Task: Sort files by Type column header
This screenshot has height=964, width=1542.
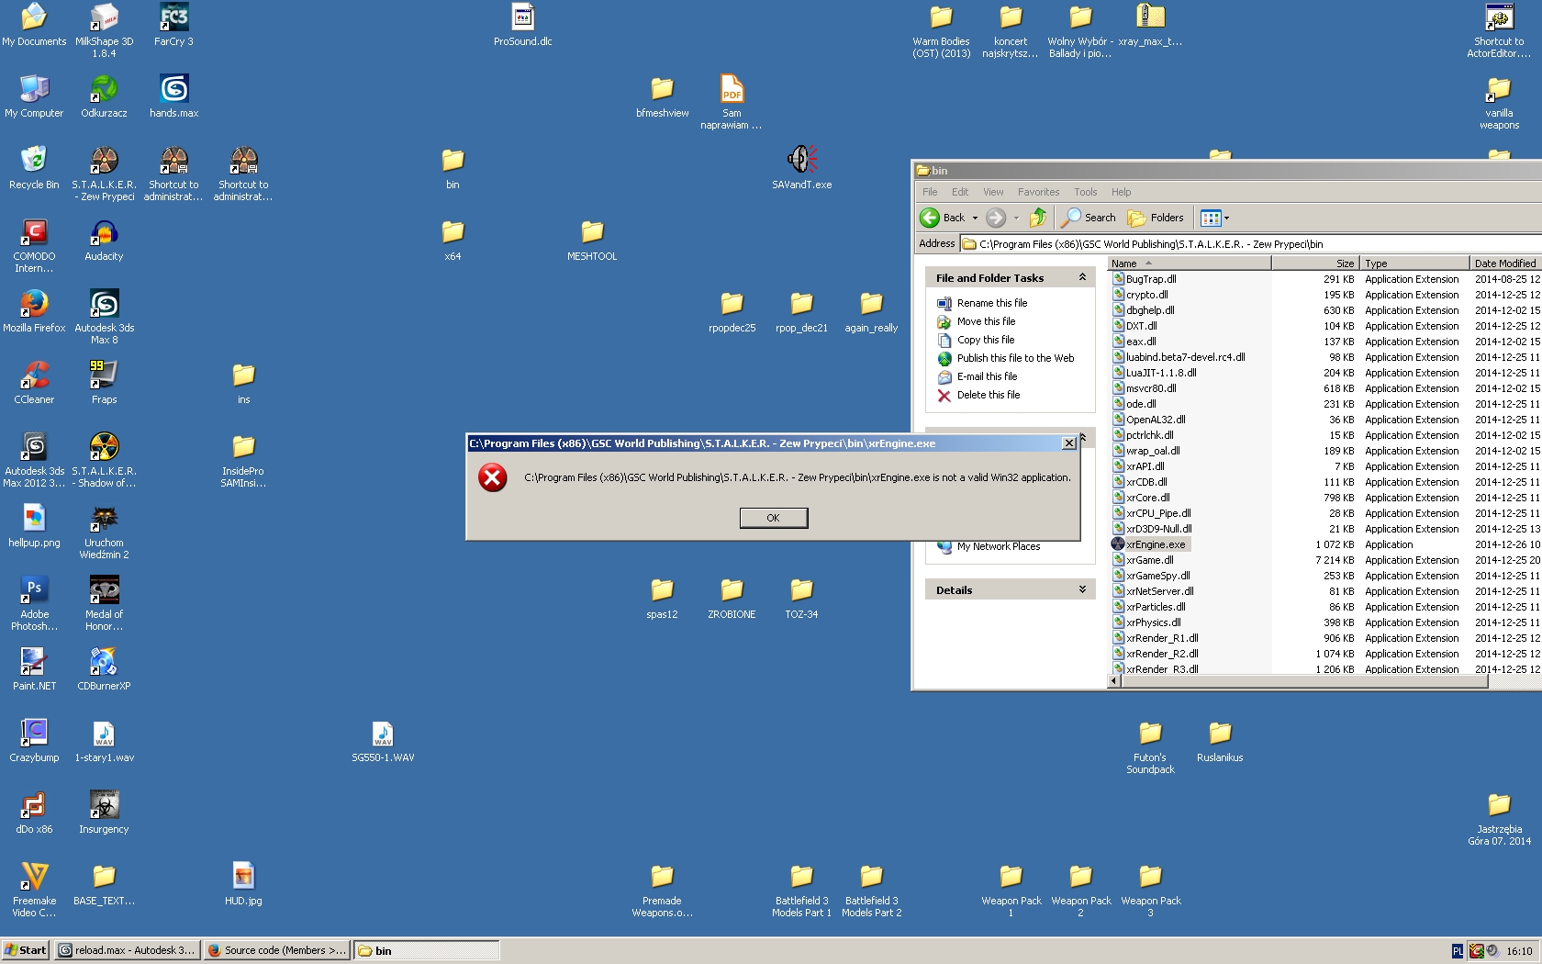Action: click(1414, 263)
